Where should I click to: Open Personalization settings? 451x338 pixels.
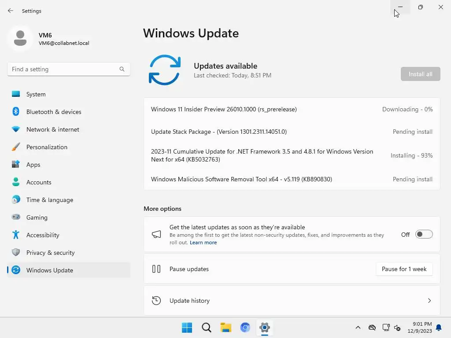click(x=69, y=147)
